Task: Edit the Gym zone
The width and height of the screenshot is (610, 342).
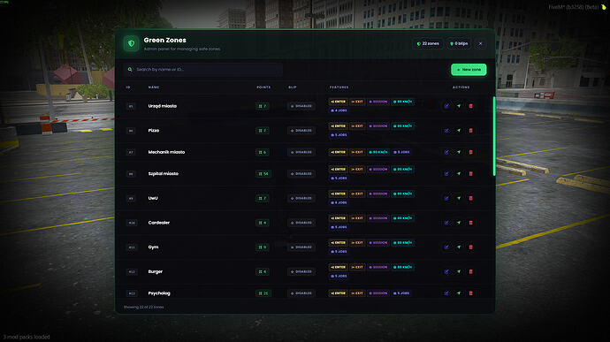Action: 446,247
